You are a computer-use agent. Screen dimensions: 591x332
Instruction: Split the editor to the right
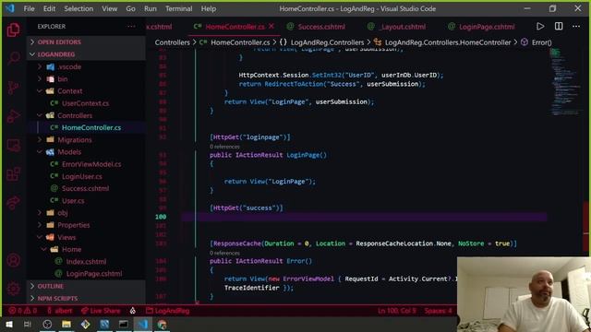pyautogui.click(x=559, y=27)
